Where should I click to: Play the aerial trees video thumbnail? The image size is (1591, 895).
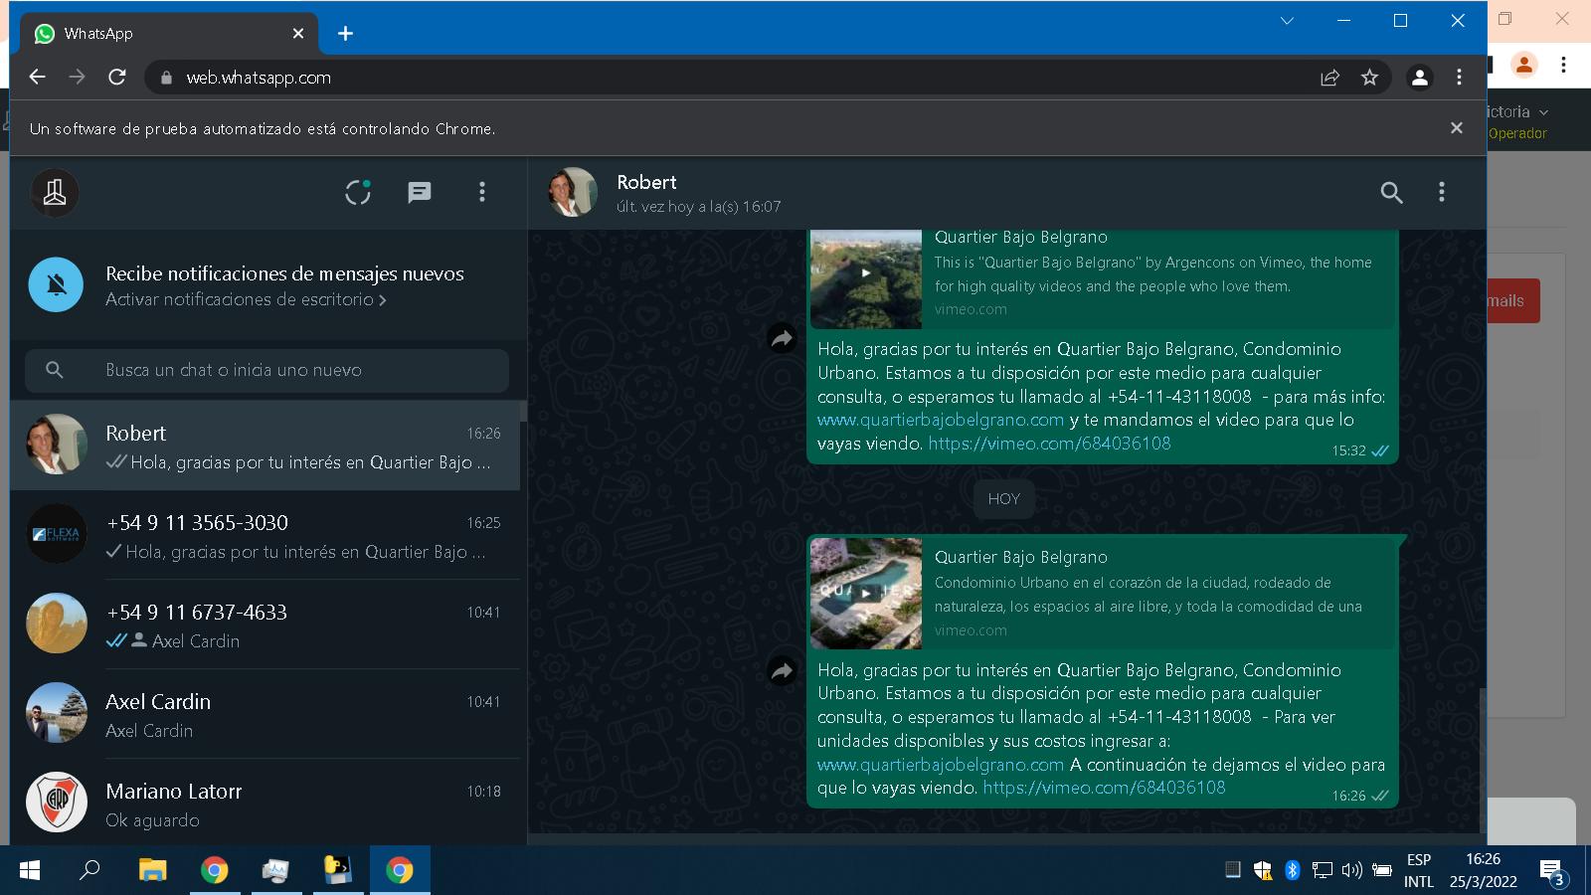tap(866, 277)
